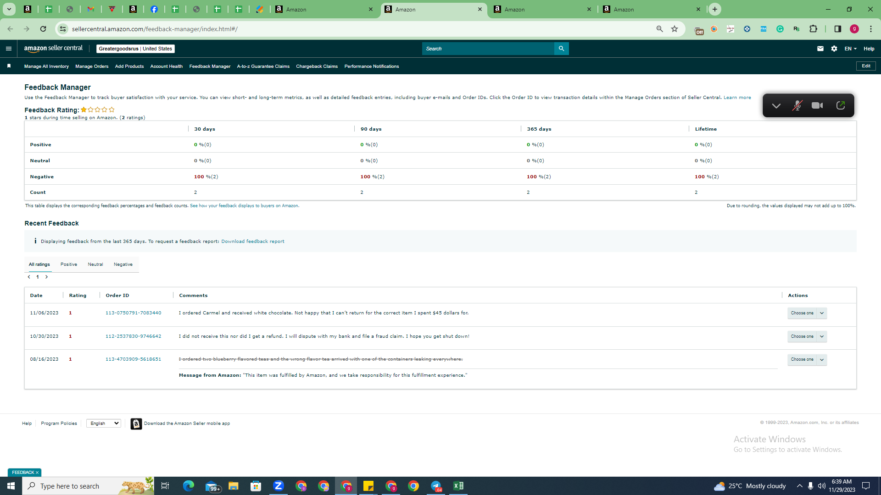Screen dimensions: 881x495
Task: Click Download feedback report link
Action: point(253,242)
